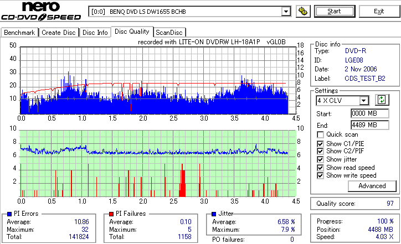
Task: Go to the Disc Info tab
Action: coord(95,33)
